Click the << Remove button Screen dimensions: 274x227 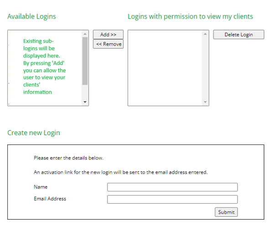(x=108, y=44)
